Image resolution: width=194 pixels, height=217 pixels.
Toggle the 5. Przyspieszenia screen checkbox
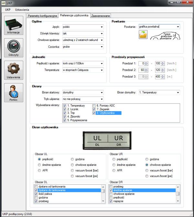pos(65,120)
